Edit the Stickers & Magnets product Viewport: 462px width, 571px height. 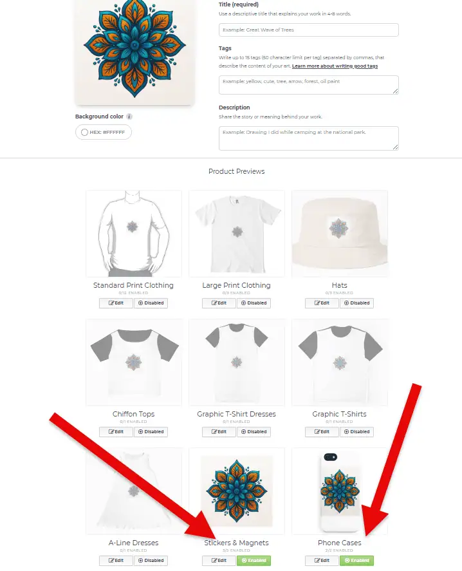pos(219,561)
